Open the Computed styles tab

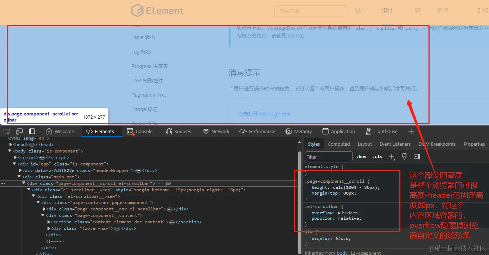click(x=338, y=144)
